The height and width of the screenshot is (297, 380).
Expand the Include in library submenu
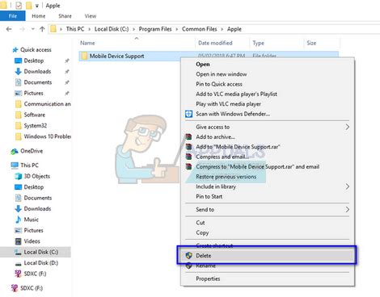pyautogui.click(x=348, y=186)
